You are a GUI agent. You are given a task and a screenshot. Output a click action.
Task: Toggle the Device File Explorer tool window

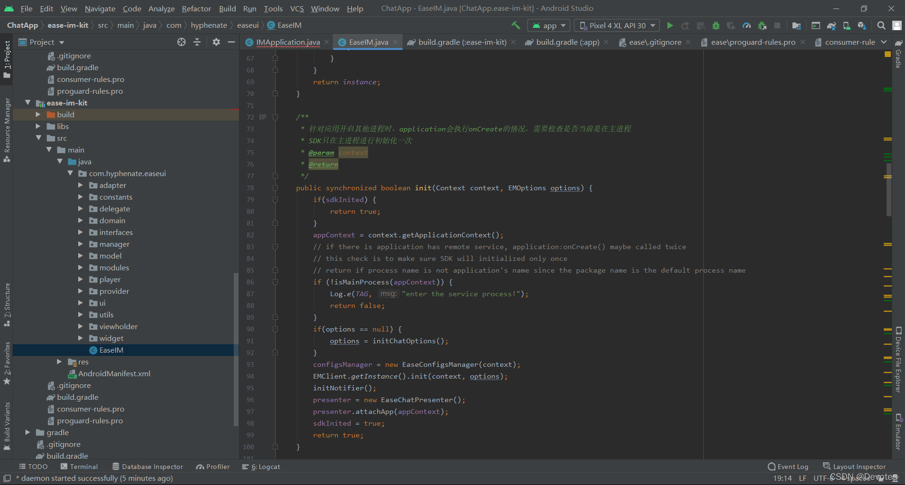click(898, 360)
